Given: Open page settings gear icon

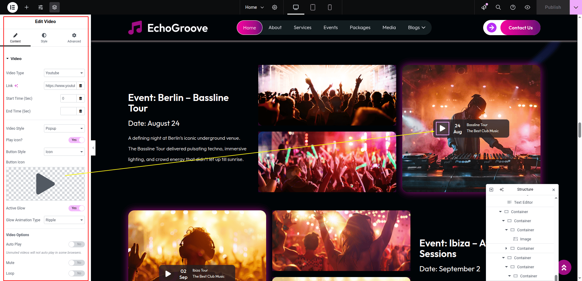Looking at the screenshot, I should point(275,7).
